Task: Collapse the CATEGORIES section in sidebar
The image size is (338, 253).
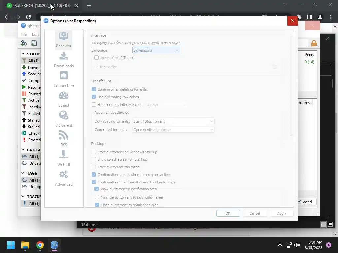Action: tap(23, 150)
